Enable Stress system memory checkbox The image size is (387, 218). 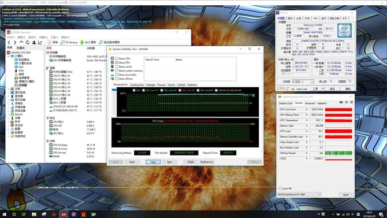coord(117,71)
